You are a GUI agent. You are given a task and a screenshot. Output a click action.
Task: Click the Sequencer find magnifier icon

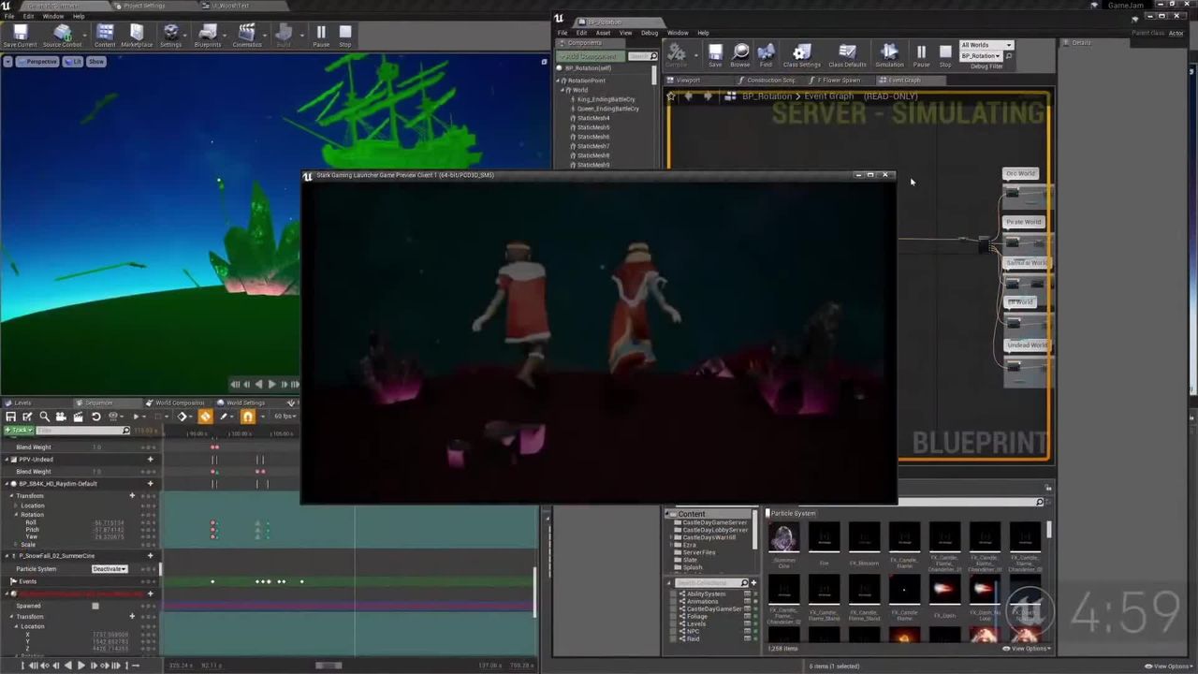click(44, 417)
